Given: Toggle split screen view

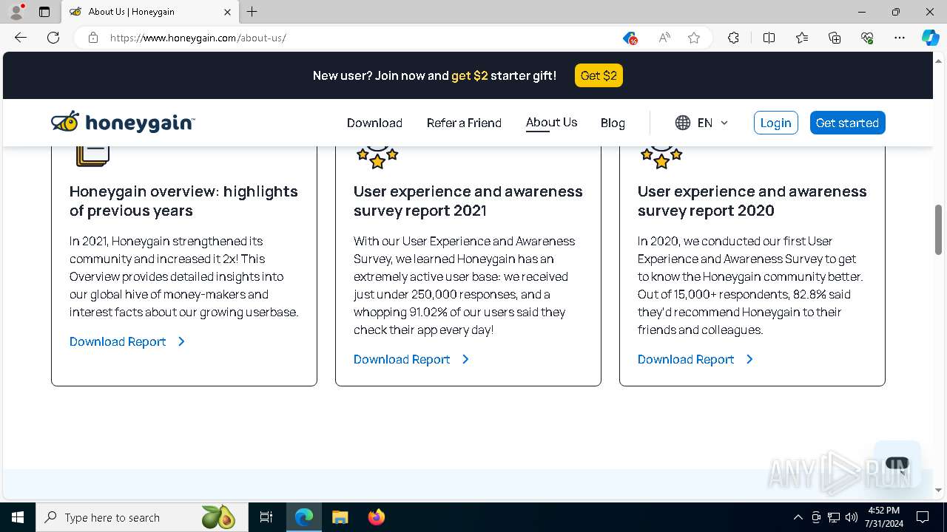Looking at the screenshot, I should click(x=769, y=38).
